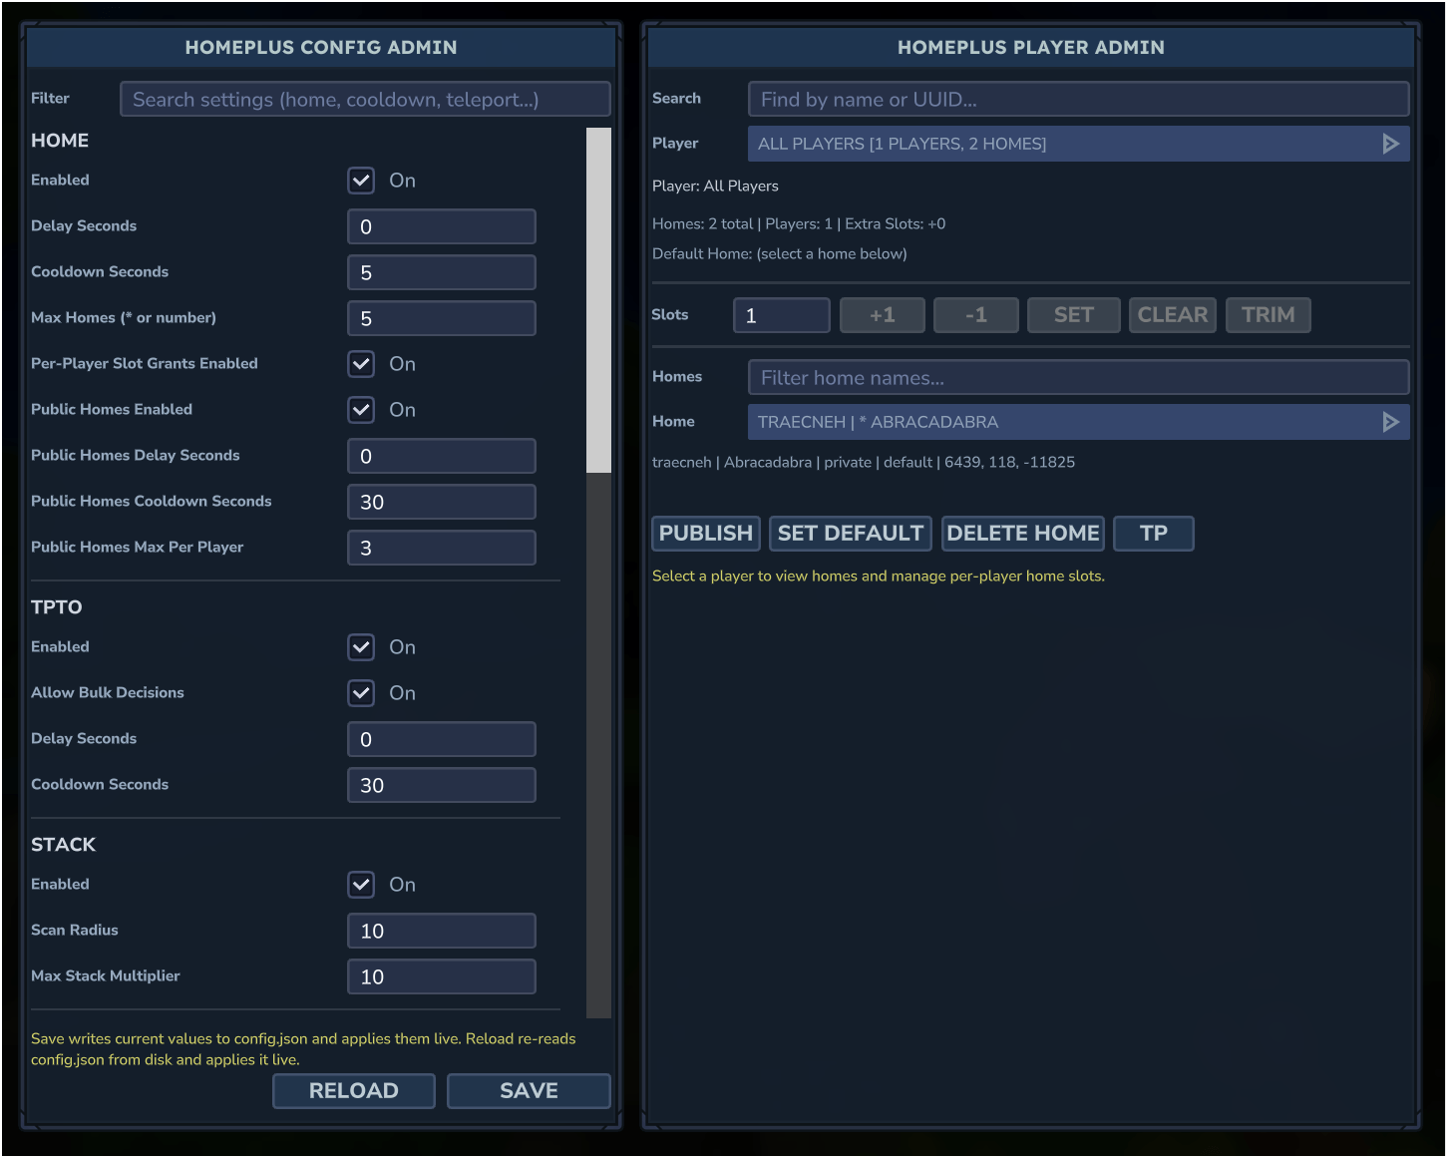Open the Home selection dropdown arrow
The height and width of the screenshot is (1158, 1447).
(x=1390, y=422)
